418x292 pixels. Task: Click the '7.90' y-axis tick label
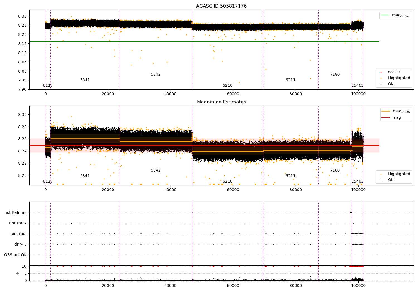[22, 90]
